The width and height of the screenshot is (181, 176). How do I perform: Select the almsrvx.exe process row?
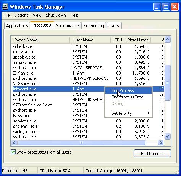point(88,62)
